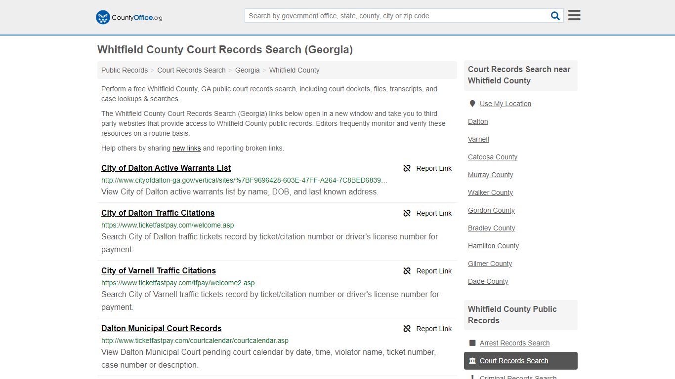Open Dalton Municipal Court Records
This screenshot has width=675, height=379.
[x=161, y=328]
